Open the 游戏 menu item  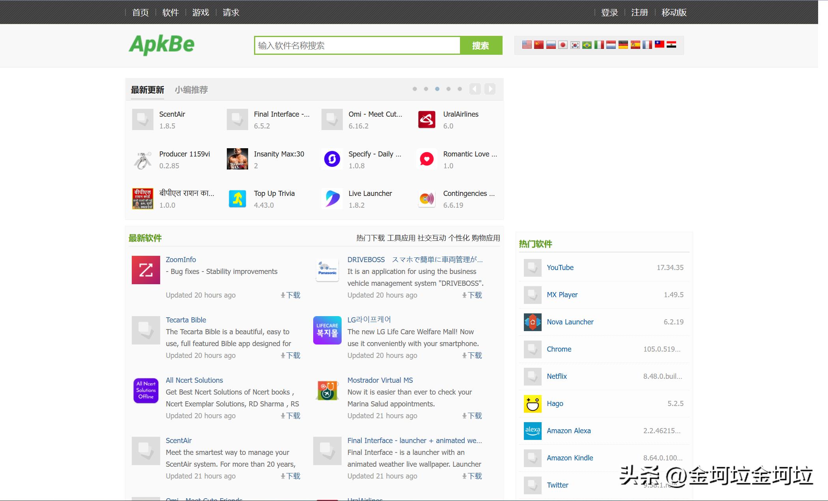click(200, 13)
